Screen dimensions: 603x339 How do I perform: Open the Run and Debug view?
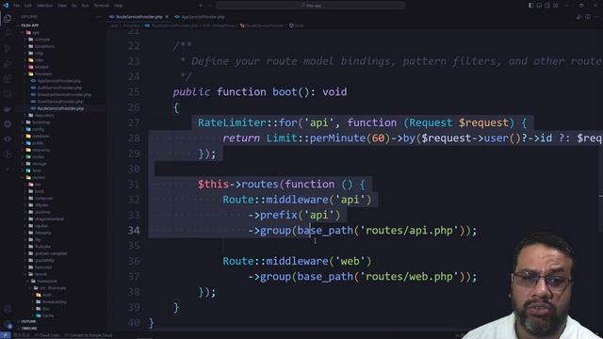tap(8, 64)
